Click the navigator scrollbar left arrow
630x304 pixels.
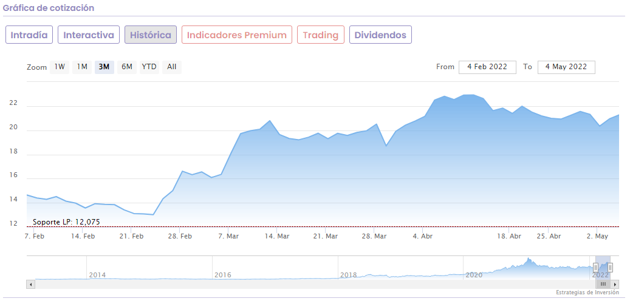tap(30, 284)
